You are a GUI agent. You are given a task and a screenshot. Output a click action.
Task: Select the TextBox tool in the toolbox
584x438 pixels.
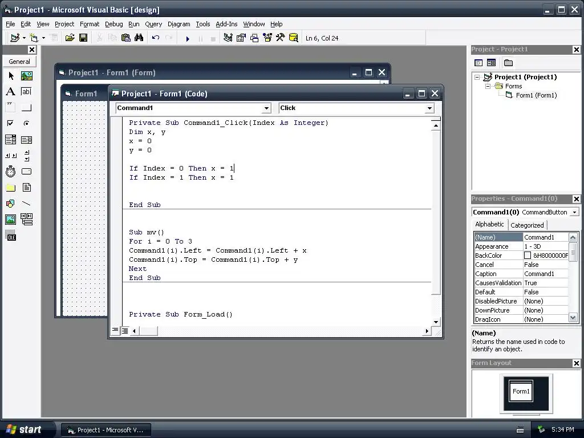pyautogui.click(x=26, y=92)
